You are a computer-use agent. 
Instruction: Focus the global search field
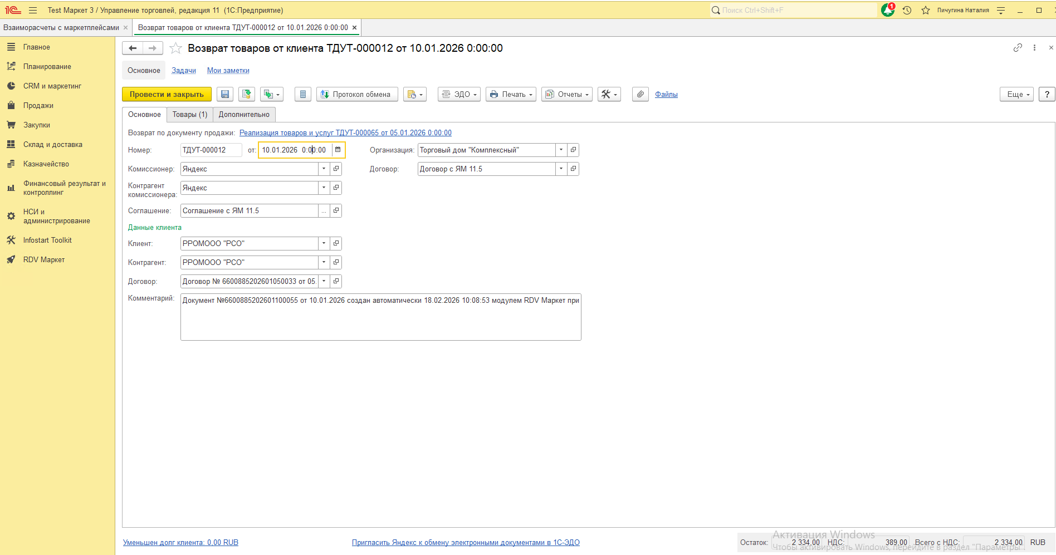[793, 10]
